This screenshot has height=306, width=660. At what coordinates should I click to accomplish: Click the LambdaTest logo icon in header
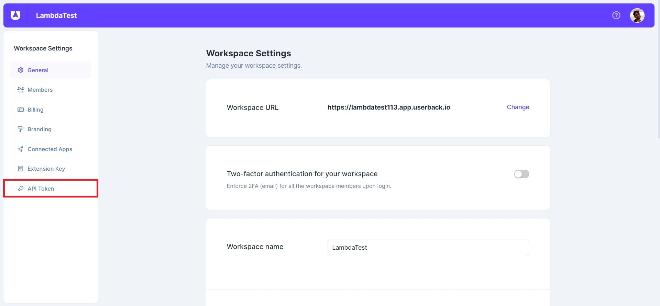15,15
